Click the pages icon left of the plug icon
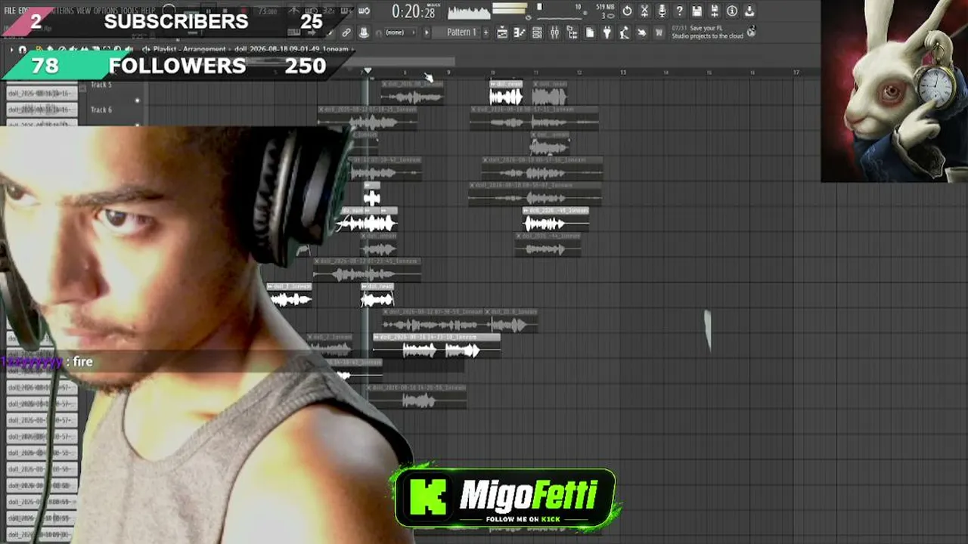Image resolution: width=968 pixels, height=544 pixels. 589,32
